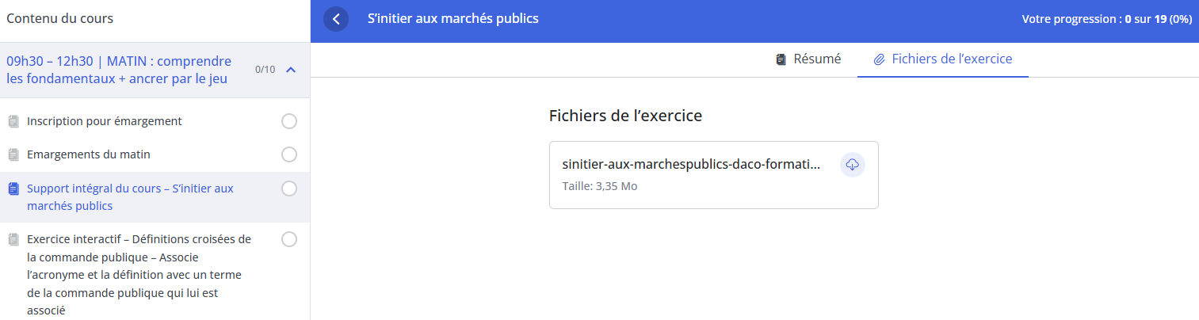Open the Inscription pour émargement lesson
Screen dimensions: 1199x320
(105, 121)
